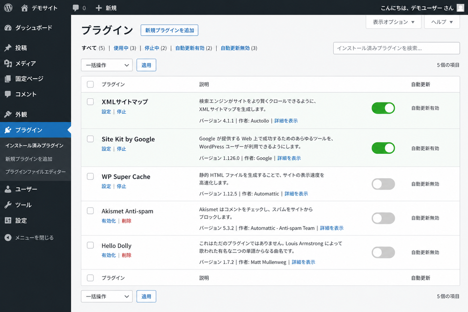The height and width of the screenshot is (312, 468).
Task: Check the XMLサイトマップ plugin checkbox
Action: pyautogui.click(x=90, y=102)
